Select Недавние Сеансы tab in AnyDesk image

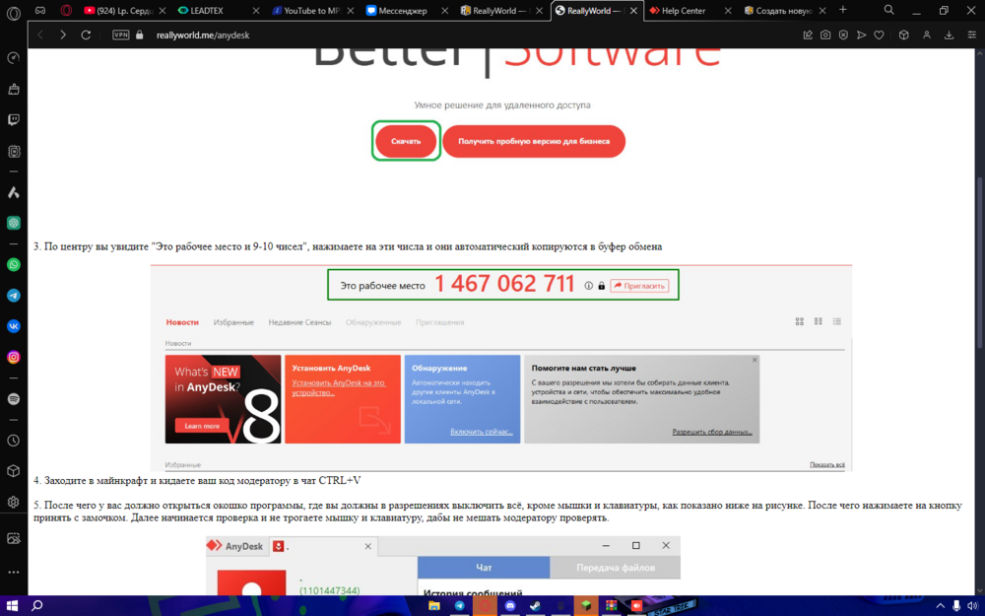(x=299, y=322)
